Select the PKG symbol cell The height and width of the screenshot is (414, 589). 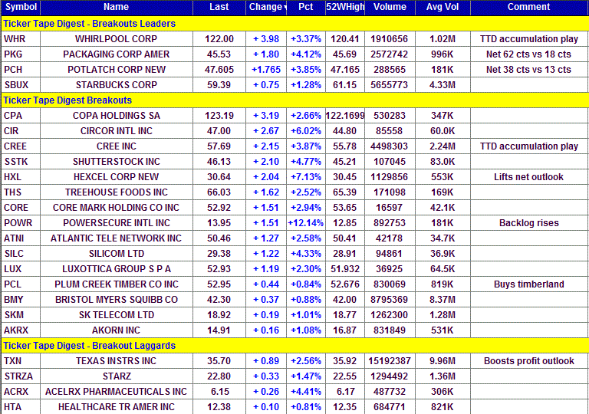tap(21, 54)
